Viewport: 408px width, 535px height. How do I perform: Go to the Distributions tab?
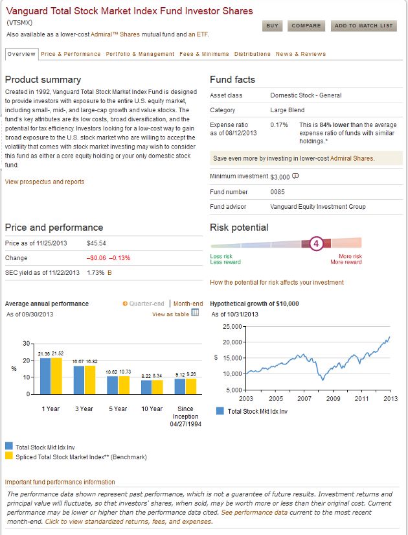click(252, 54)
